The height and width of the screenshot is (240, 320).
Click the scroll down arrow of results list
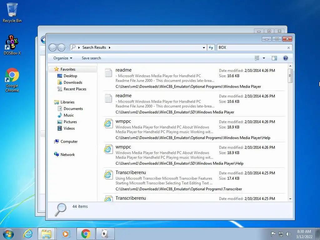point(290,199)
